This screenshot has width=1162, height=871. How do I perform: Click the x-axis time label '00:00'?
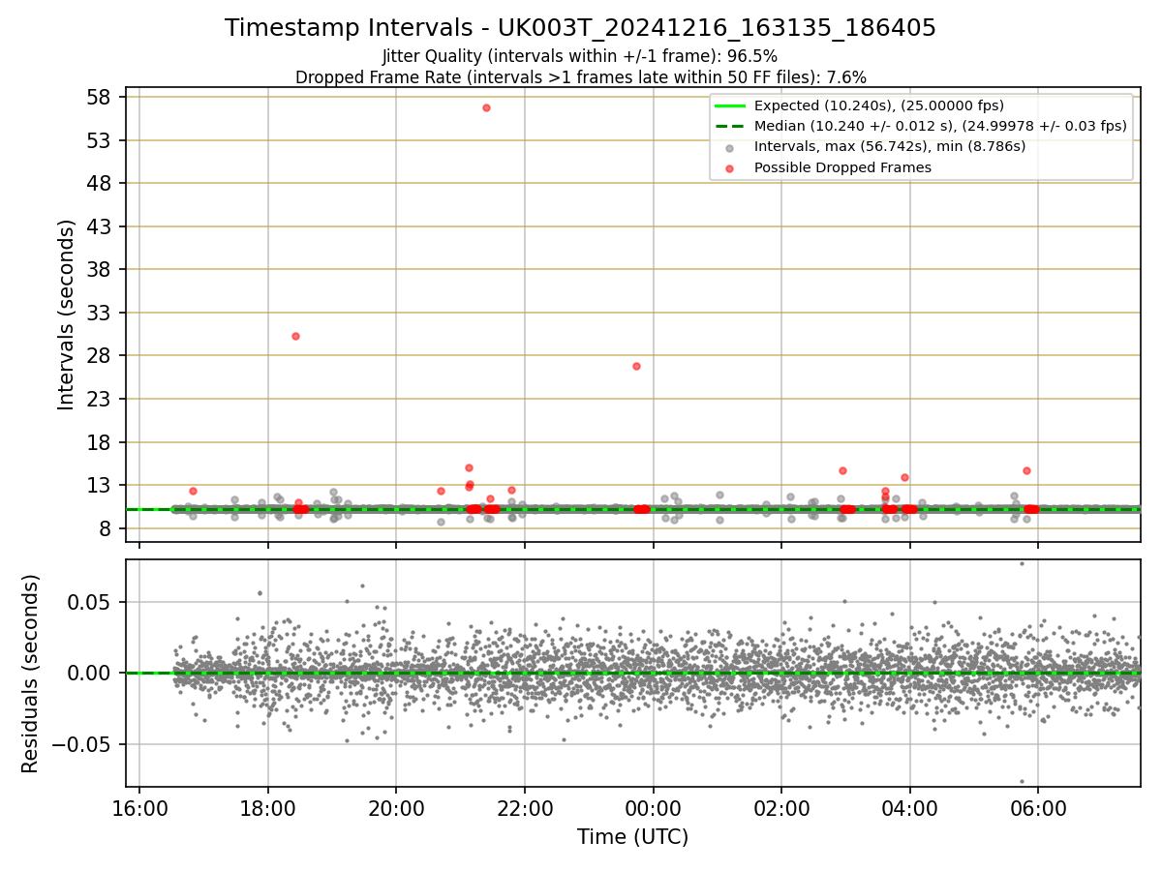[653, 806]
